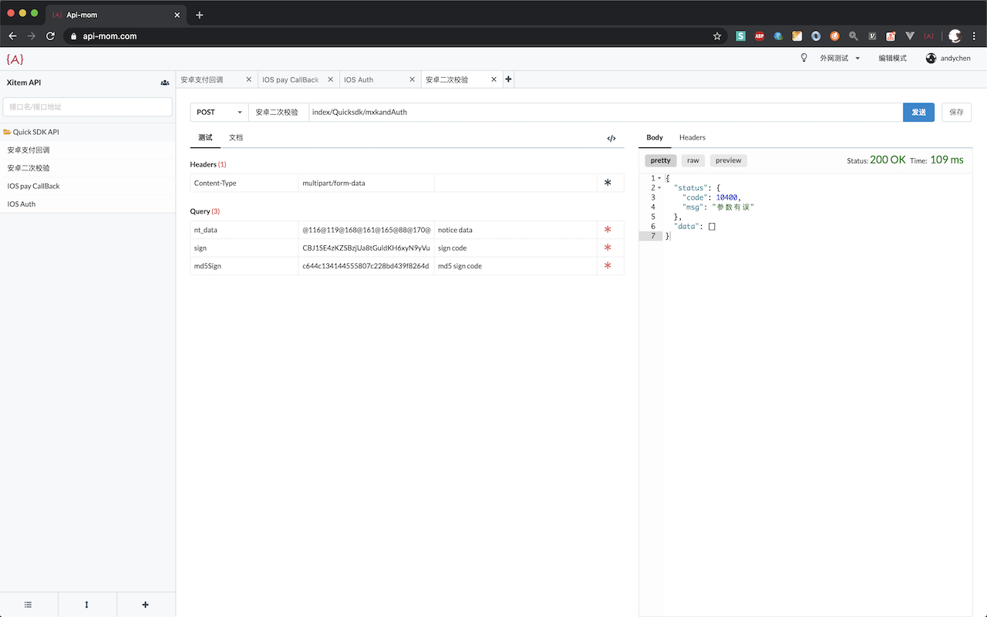Click the code snippet </> icon
987x617 pixels.
pos(611,138)
